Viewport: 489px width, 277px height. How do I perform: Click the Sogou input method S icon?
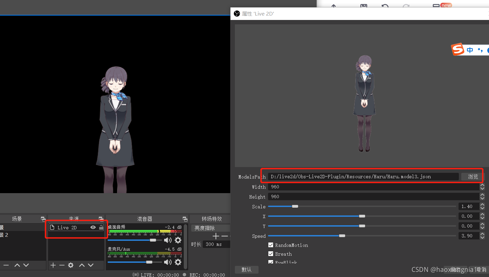[x=458, y=50]
